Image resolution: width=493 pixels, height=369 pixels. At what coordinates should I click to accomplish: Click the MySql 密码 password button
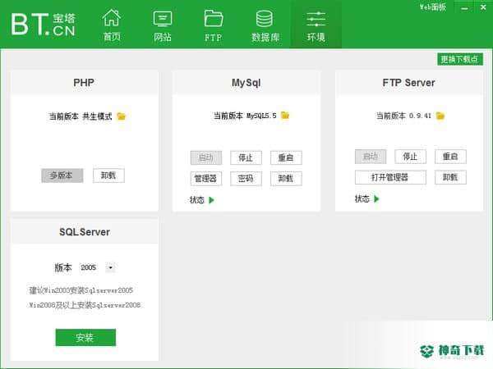246,179
